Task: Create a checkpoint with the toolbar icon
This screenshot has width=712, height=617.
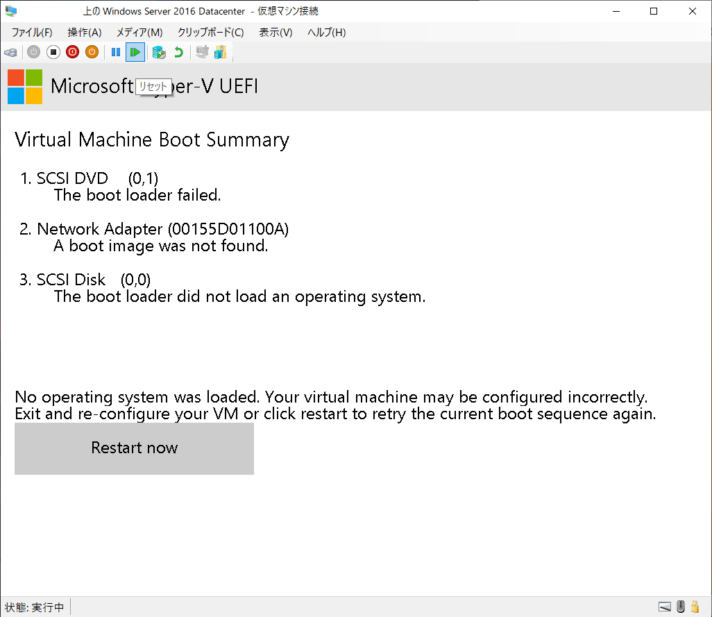Action: pyautogui.click(x=159, y=52)
